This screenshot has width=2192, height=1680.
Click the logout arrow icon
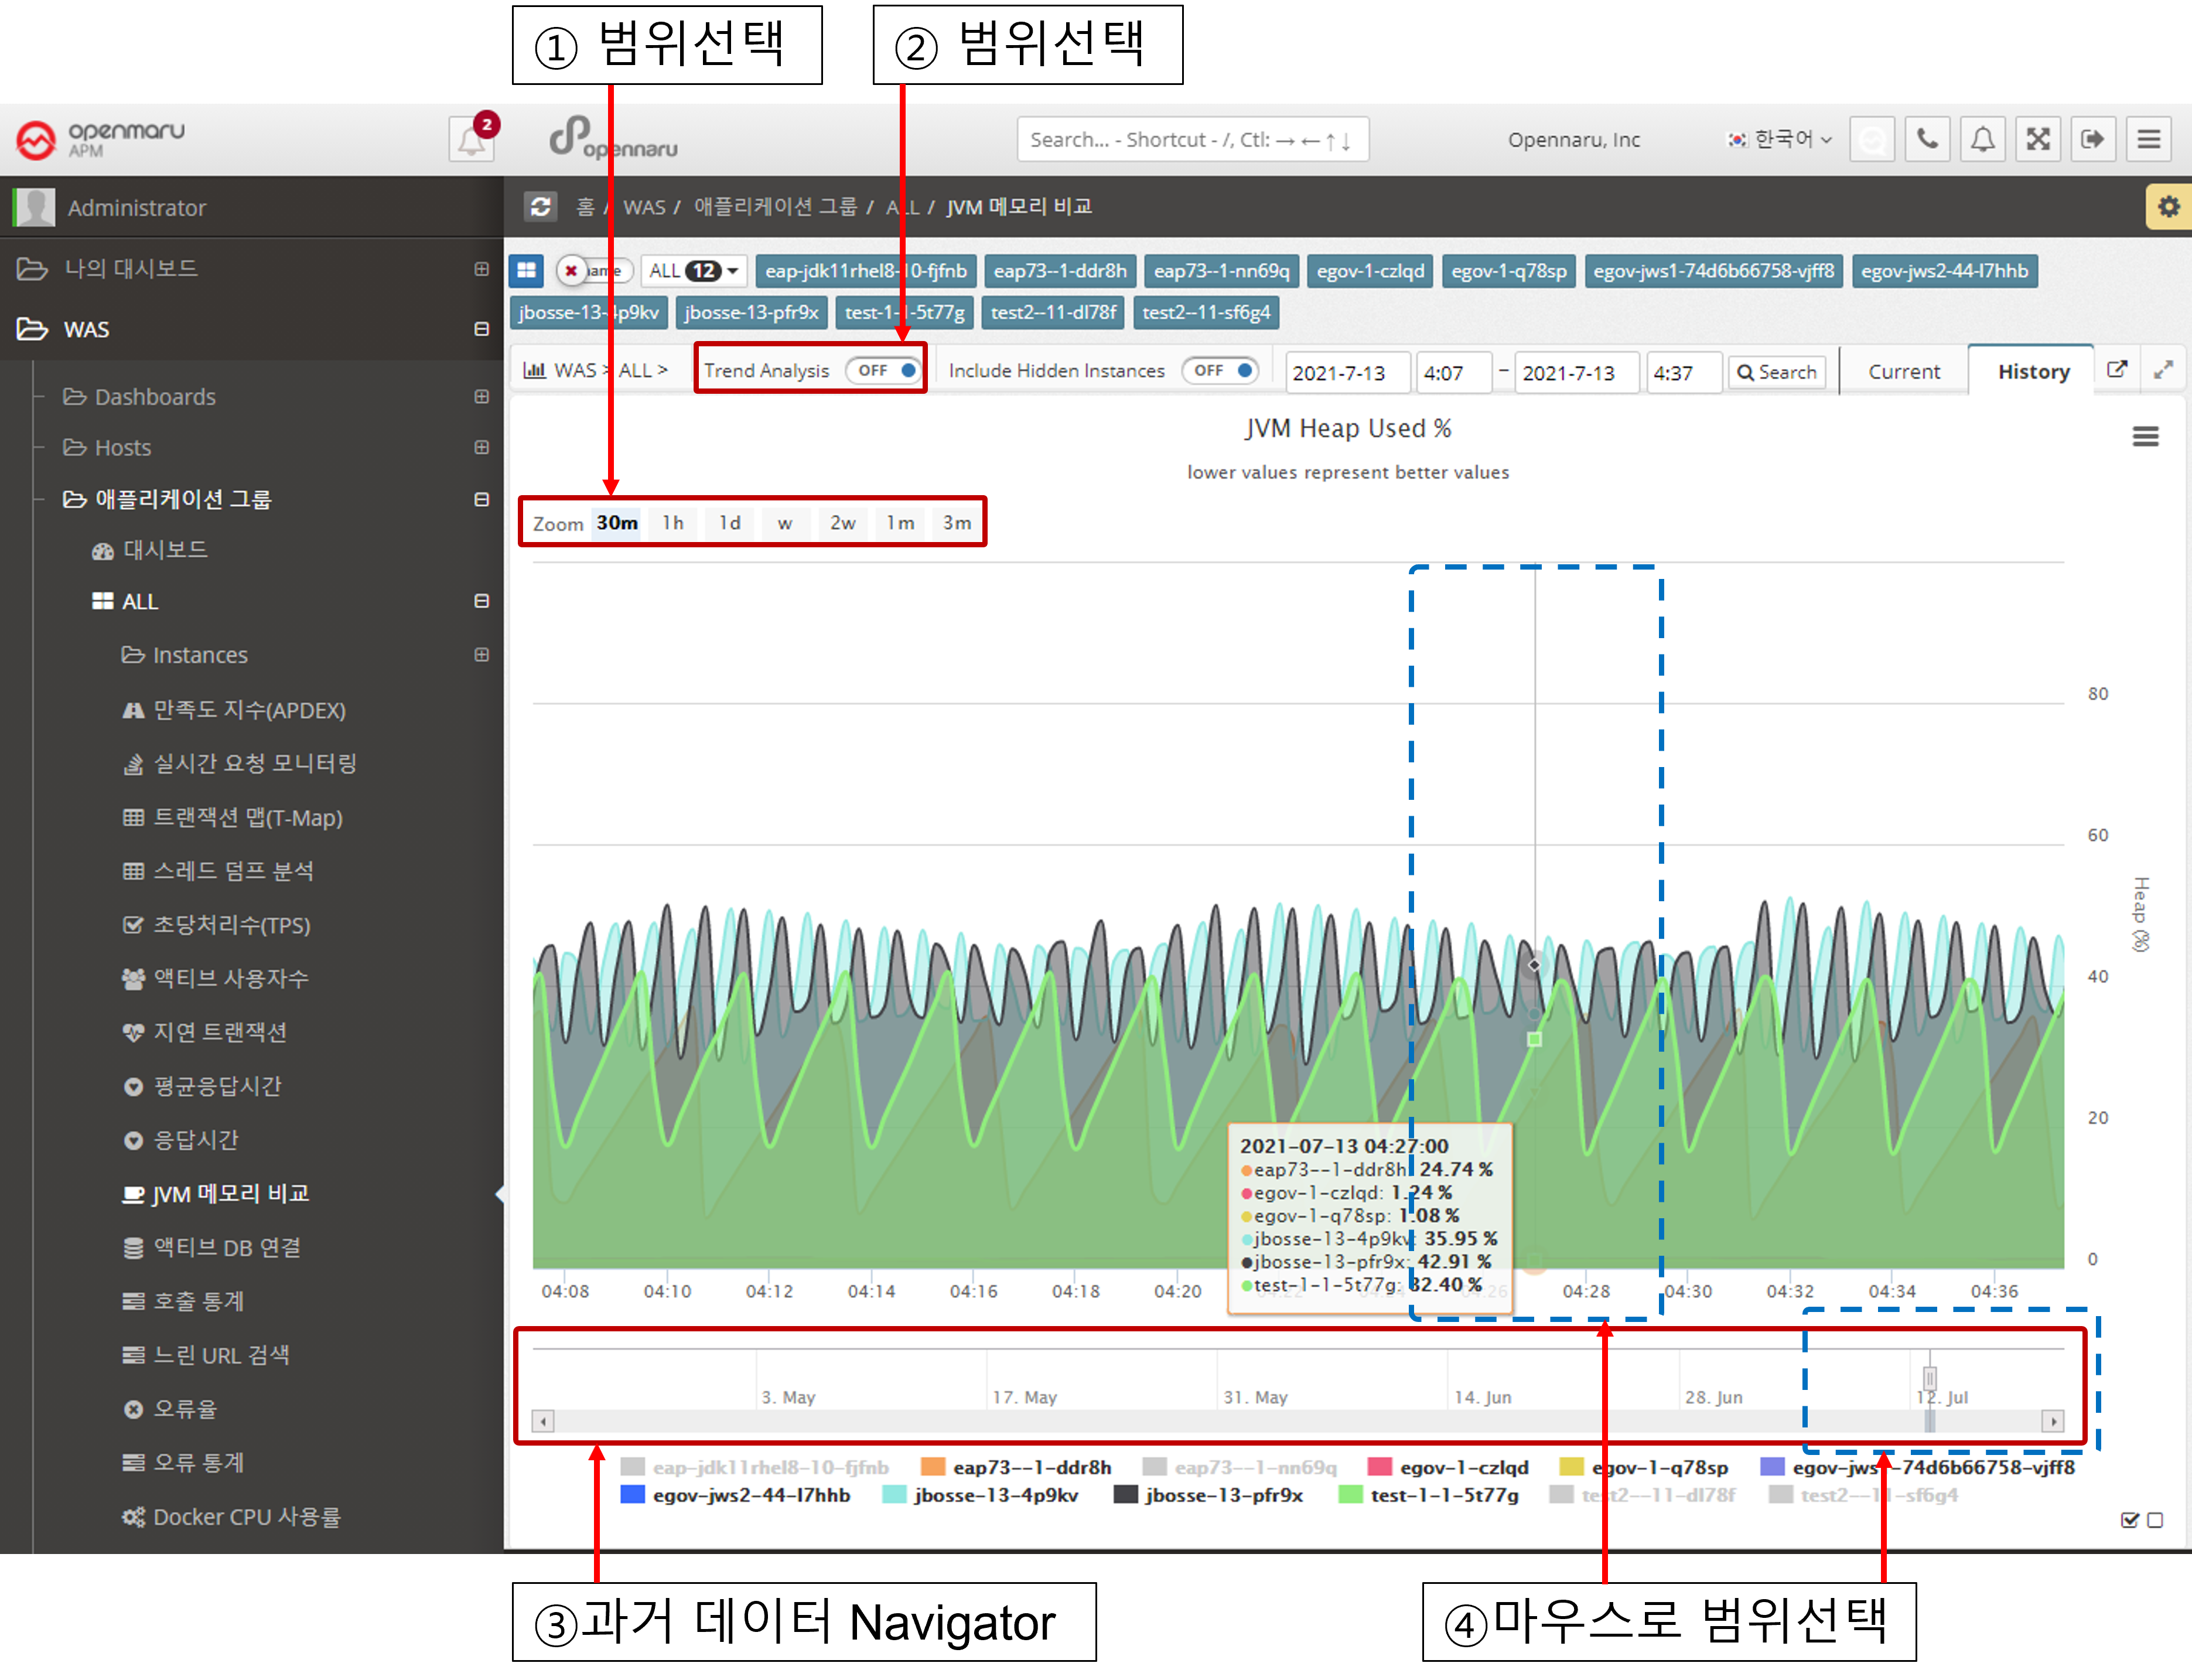(2092, 139)
